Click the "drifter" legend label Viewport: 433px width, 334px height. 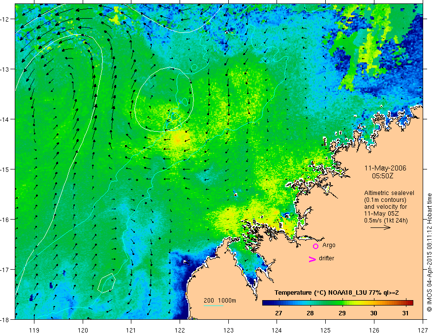(x=326, y=258)
